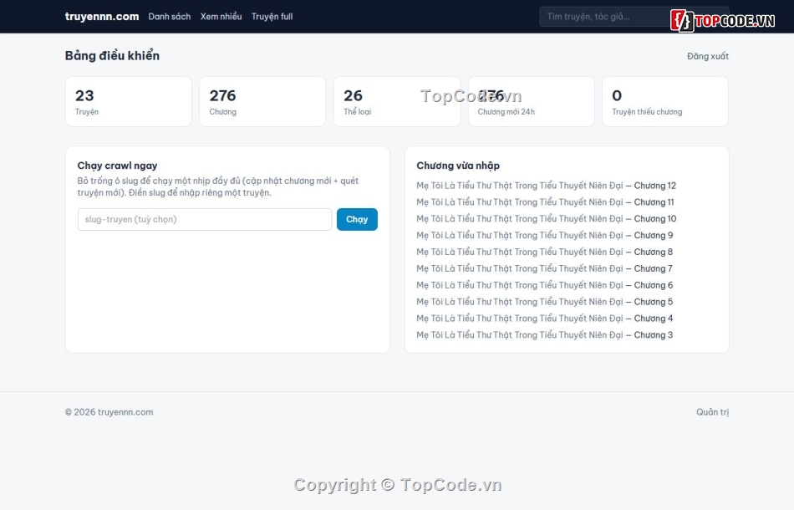Image resolution: width=794 pixels, height=510 pixels.
Task: Open the truyennn.com home logo
Action: [102, 17]
